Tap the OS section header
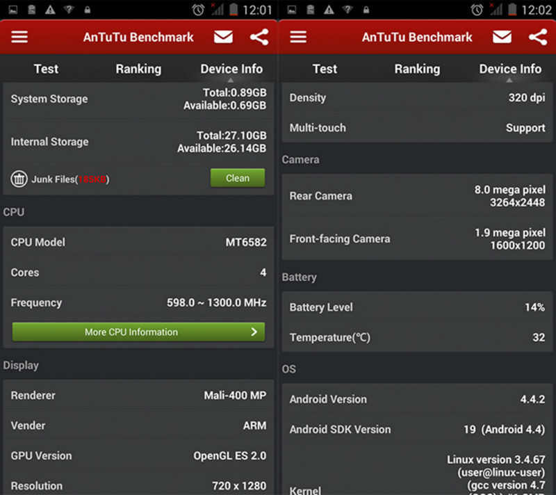The height and width of the screenshot is (495, 556). pyautogui.click(x=288, y=369)
